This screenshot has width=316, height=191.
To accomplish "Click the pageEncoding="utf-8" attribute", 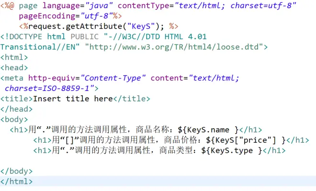I will (x=66, y=16).
